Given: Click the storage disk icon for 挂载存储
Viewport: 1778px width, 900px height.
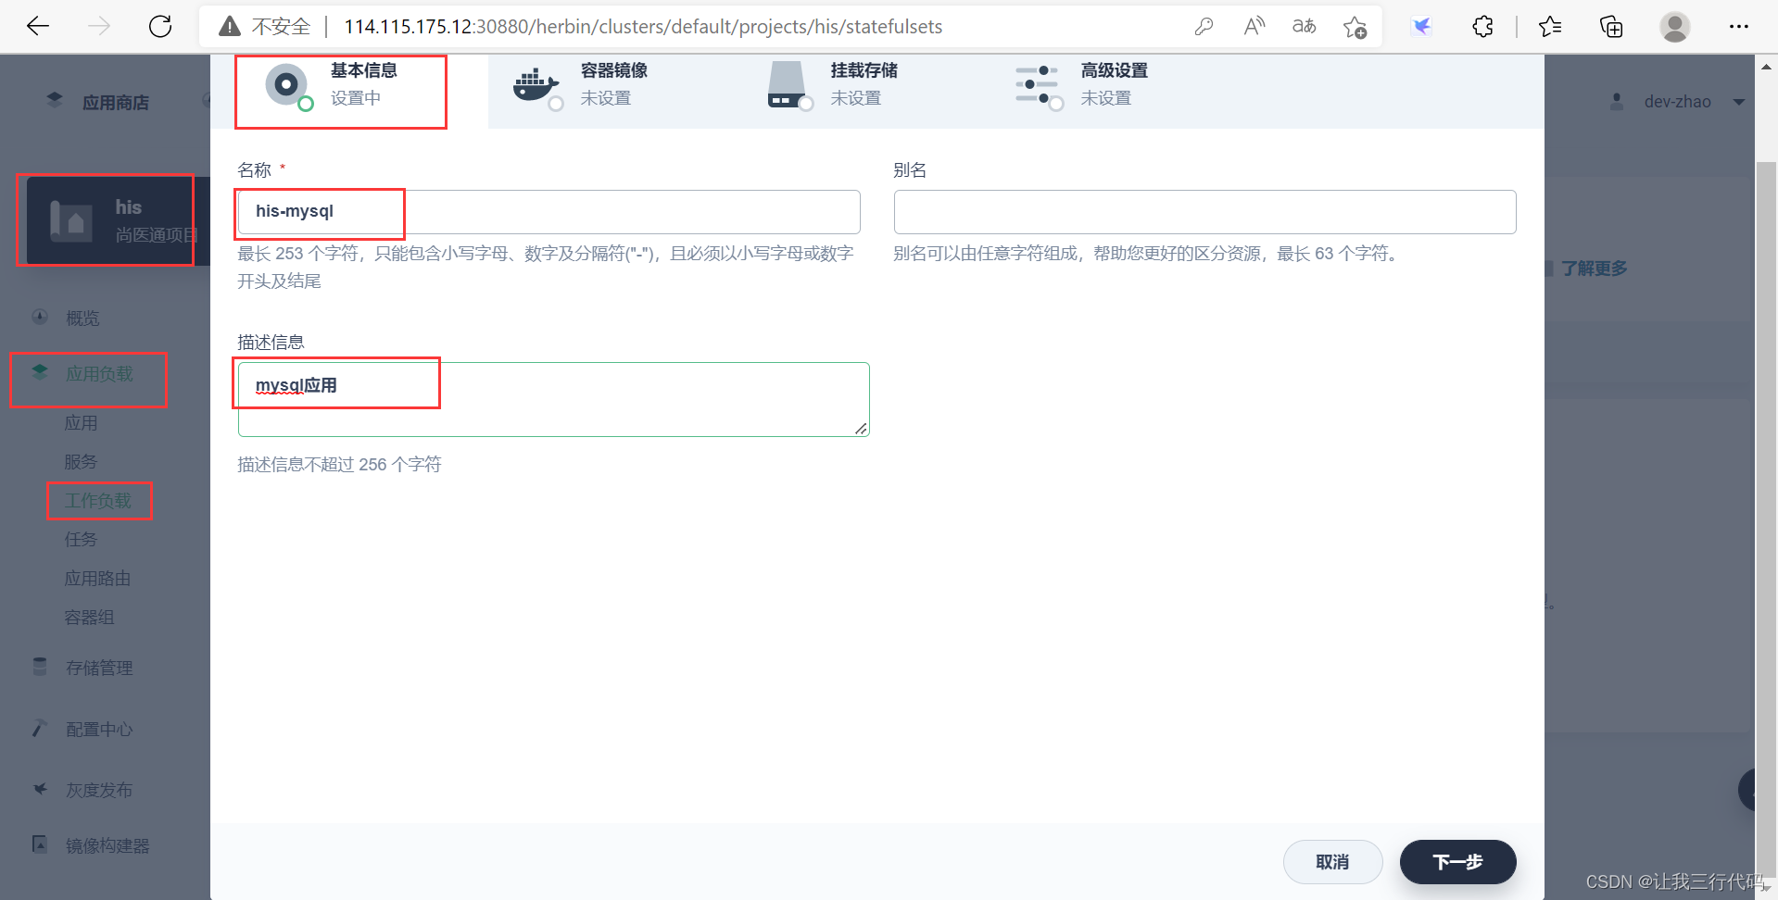Looking at the screenshot, I should point(786,84).
